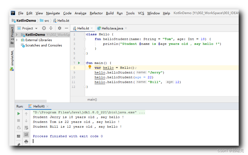Select KotlinDemo in the project tree

[x=35, y=35]
